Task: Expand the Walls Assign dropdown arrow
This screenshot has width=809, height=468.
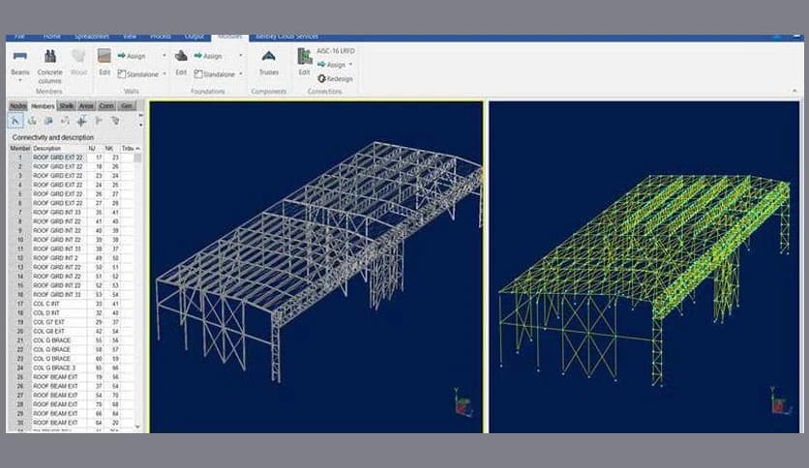Action: (x=164, y=56)
